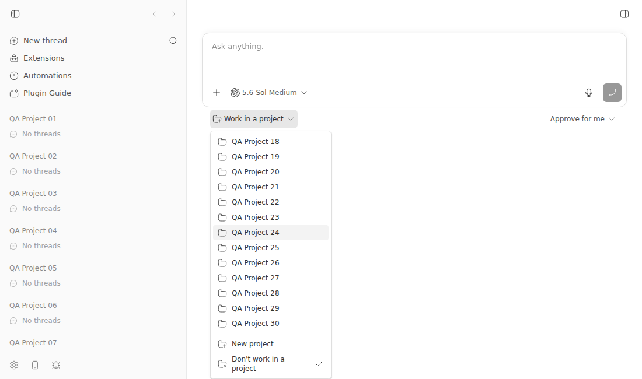This screenshot has width=642, height=379.
Task: Click No threads under QA Project 05
Action: [x=41, y=283]
